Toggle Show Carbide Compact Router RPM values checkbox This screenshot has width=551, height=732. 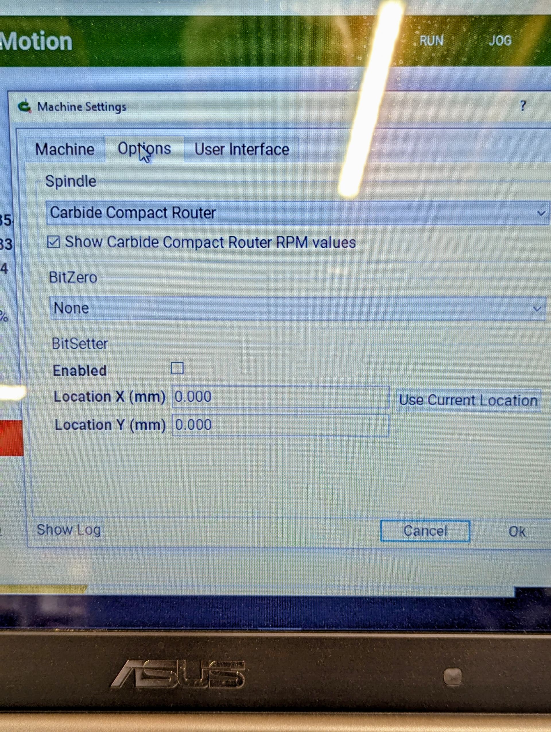(x=53, y=242)
